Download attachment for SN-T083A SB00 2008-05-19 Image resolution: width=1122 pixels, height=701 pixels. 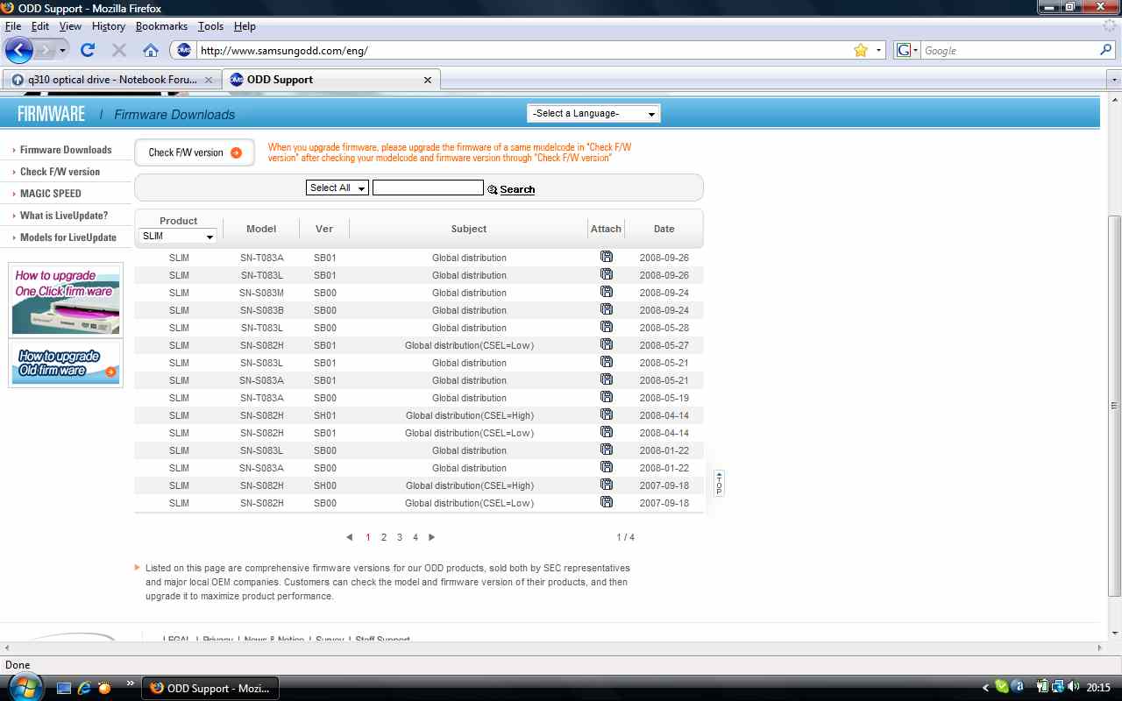607,397
